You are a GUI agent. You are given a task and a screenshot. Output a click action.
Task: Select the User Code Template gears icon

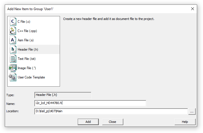click(x=13, y=77)
